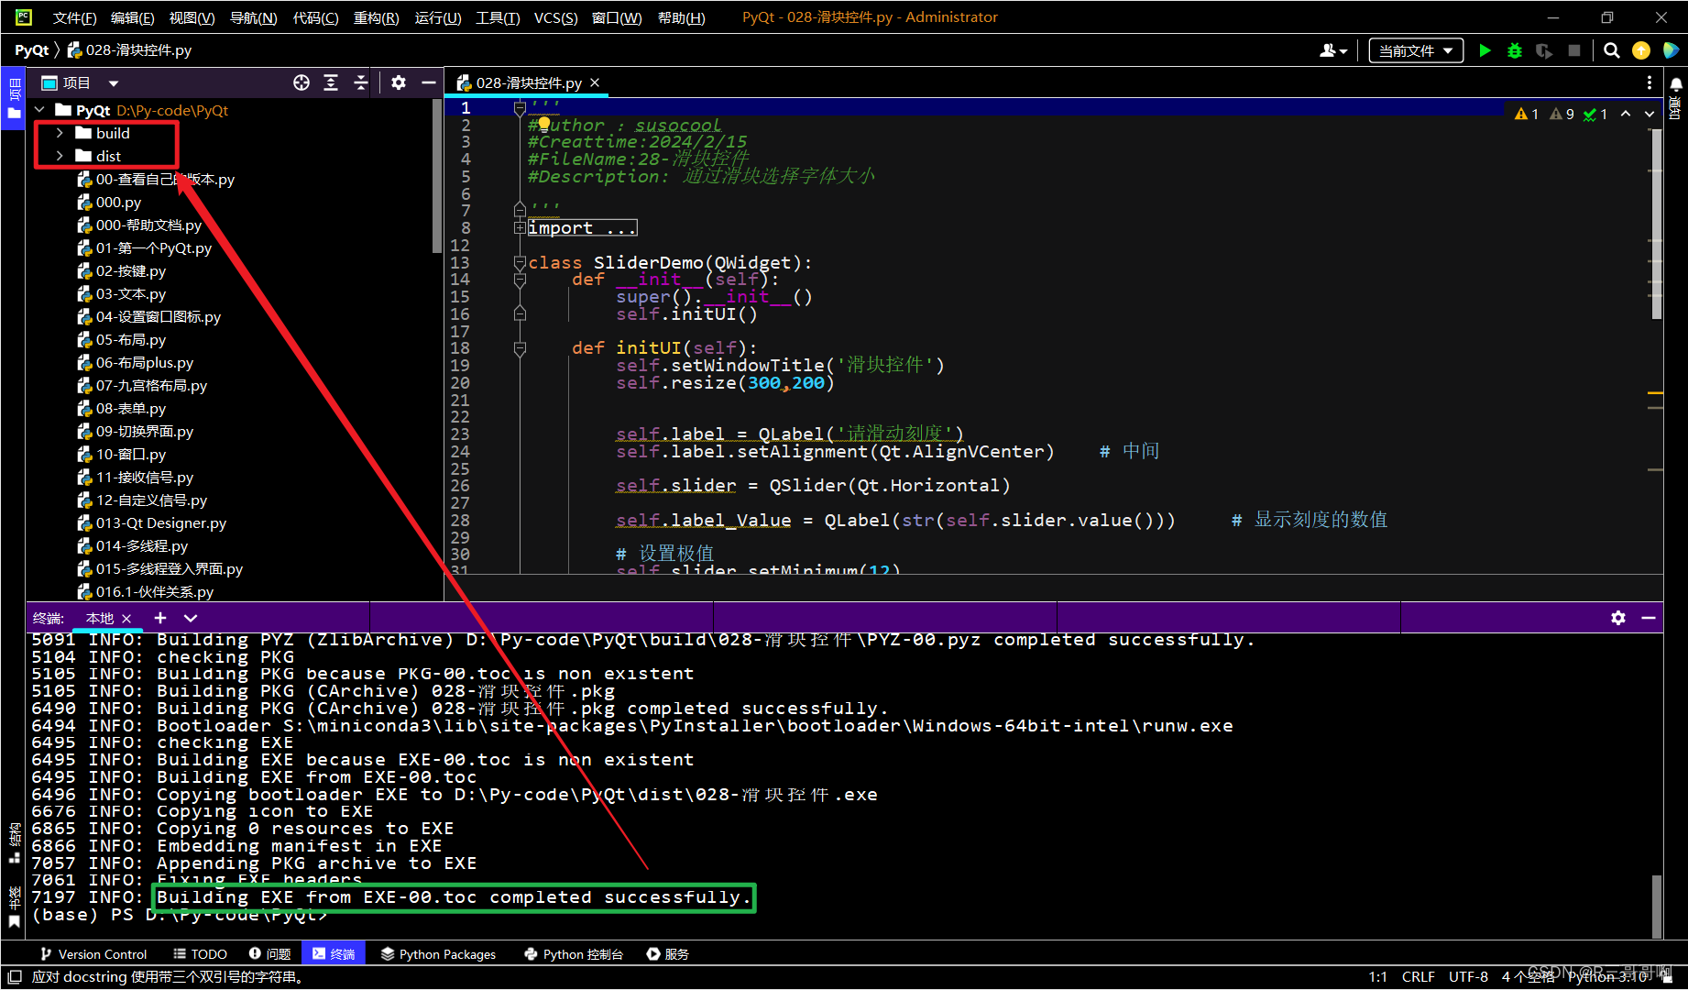Viewport: 1688px width, 990px height.
Task: Open file 01-第一个PyQt.py
Action: pos(145,247)
